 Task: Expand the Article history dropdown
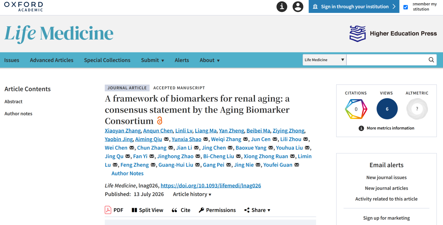click(192, 194)
